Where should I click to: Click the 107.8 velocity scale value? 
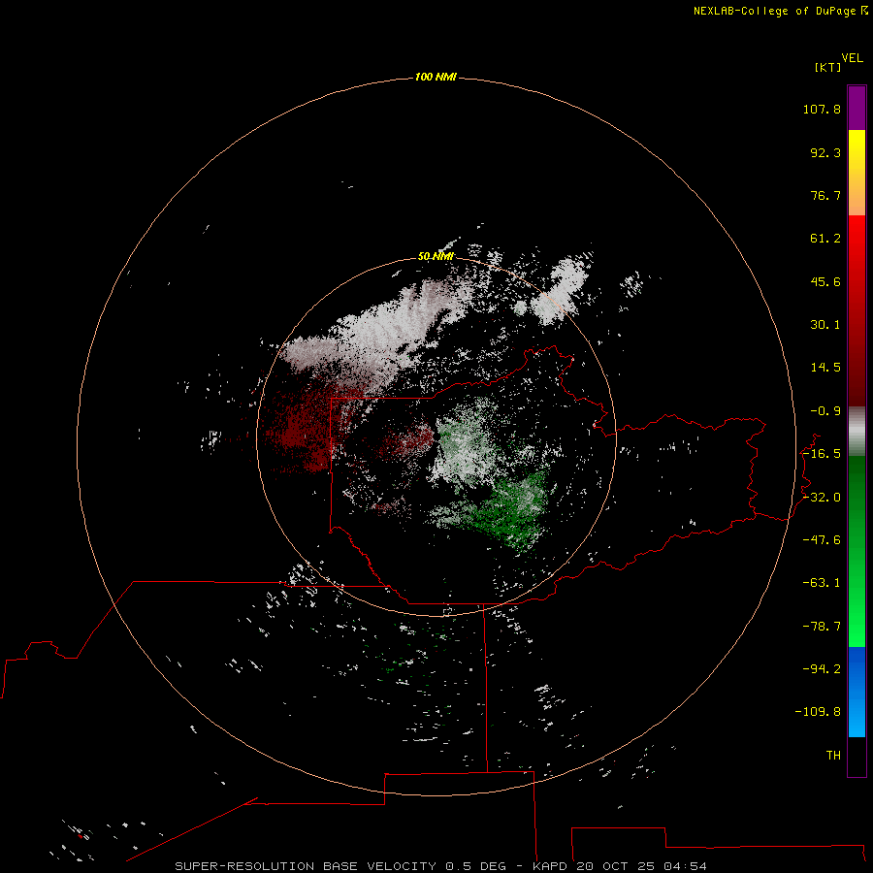[x=822, y=109]
